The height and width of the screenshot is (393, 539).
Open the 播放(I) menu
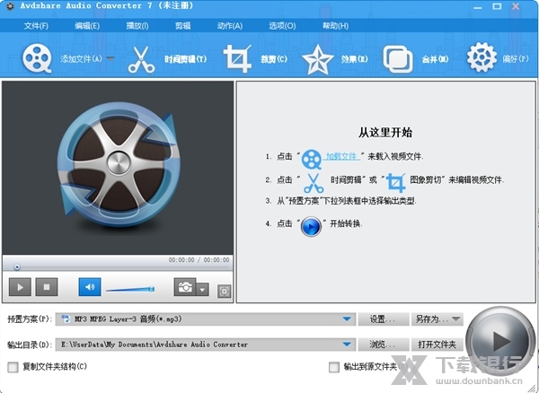tap(137, 26)
